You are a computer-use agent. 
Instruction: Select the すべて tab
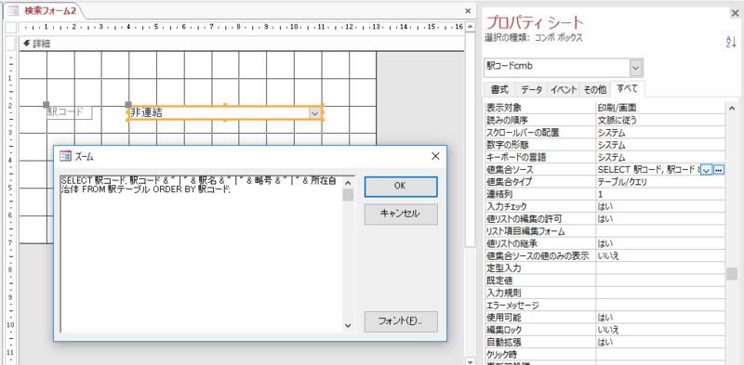tap(627, 88)
